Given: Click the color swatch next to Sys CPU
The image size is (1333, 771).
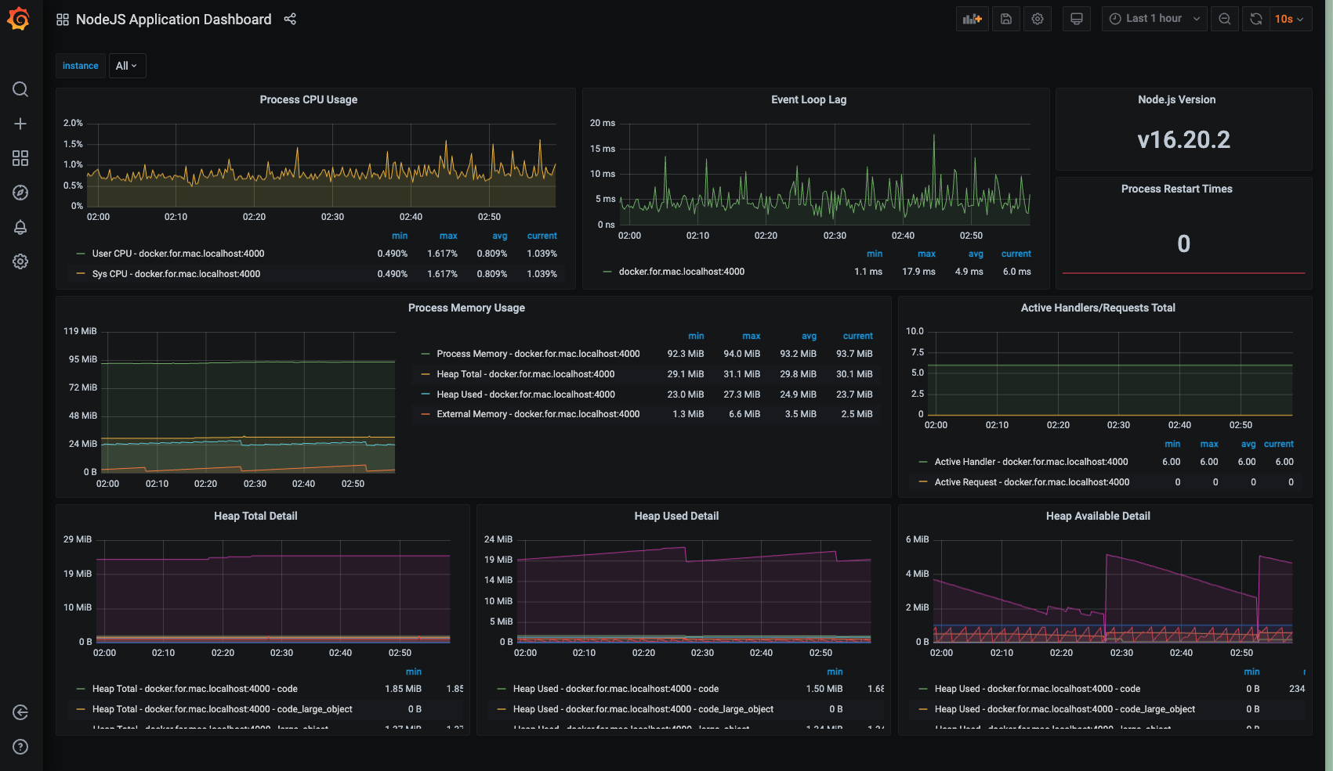Looking at the screenshot, I should click(80, 273).
